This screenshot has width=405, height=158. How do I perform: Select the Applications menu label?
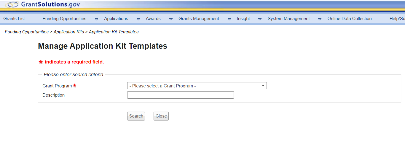click(x=116, y=19)
